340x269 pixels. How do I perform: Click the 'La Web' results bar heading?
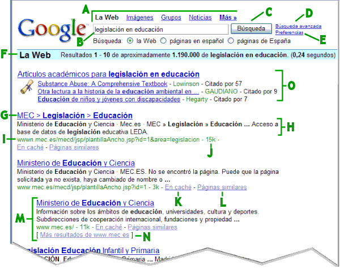pyautogui.click(x=35, y=55)
